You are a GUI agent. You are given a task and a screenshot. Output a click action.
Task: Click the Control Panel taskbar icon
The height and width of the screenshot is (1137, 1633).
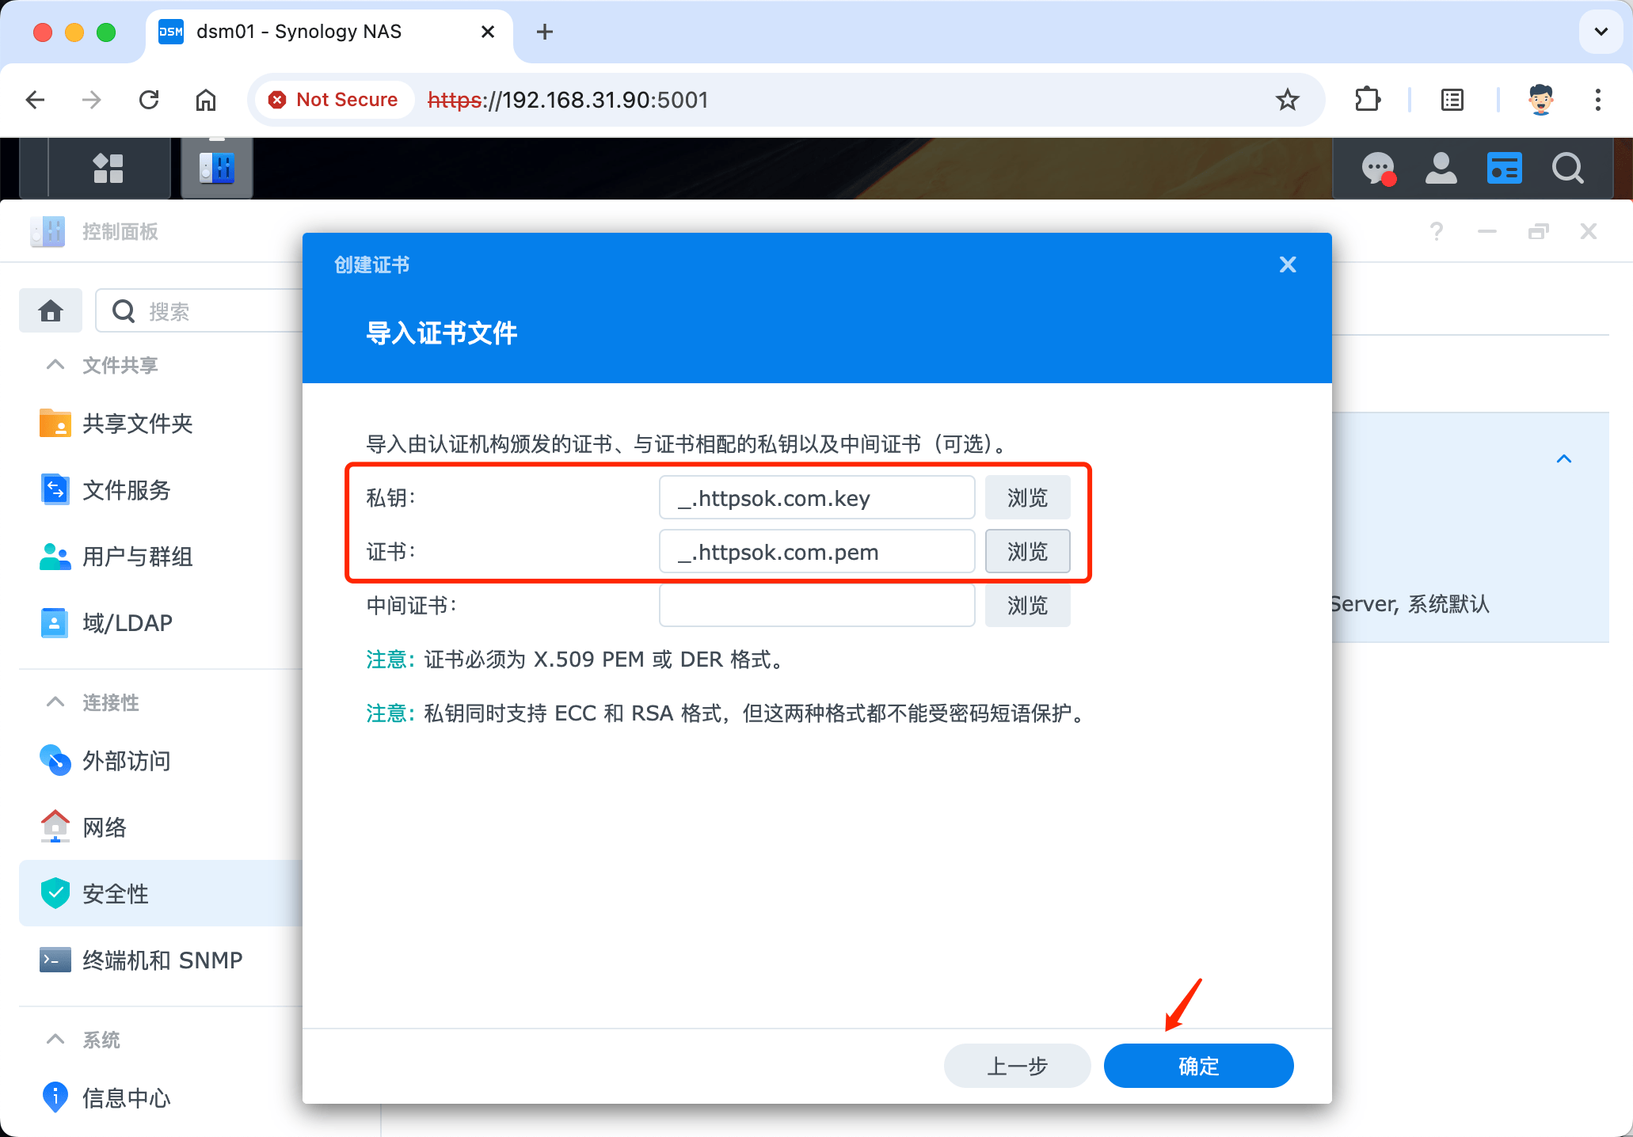(216, 168)
